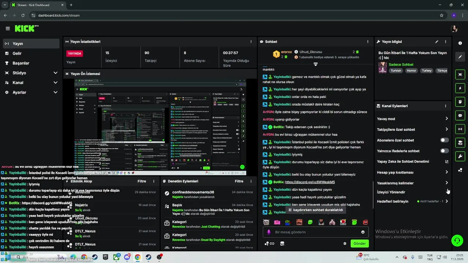Toggle the lightning activity feed widget icon
The height and width of the screenshot is (263, 468).
(460, 88)
